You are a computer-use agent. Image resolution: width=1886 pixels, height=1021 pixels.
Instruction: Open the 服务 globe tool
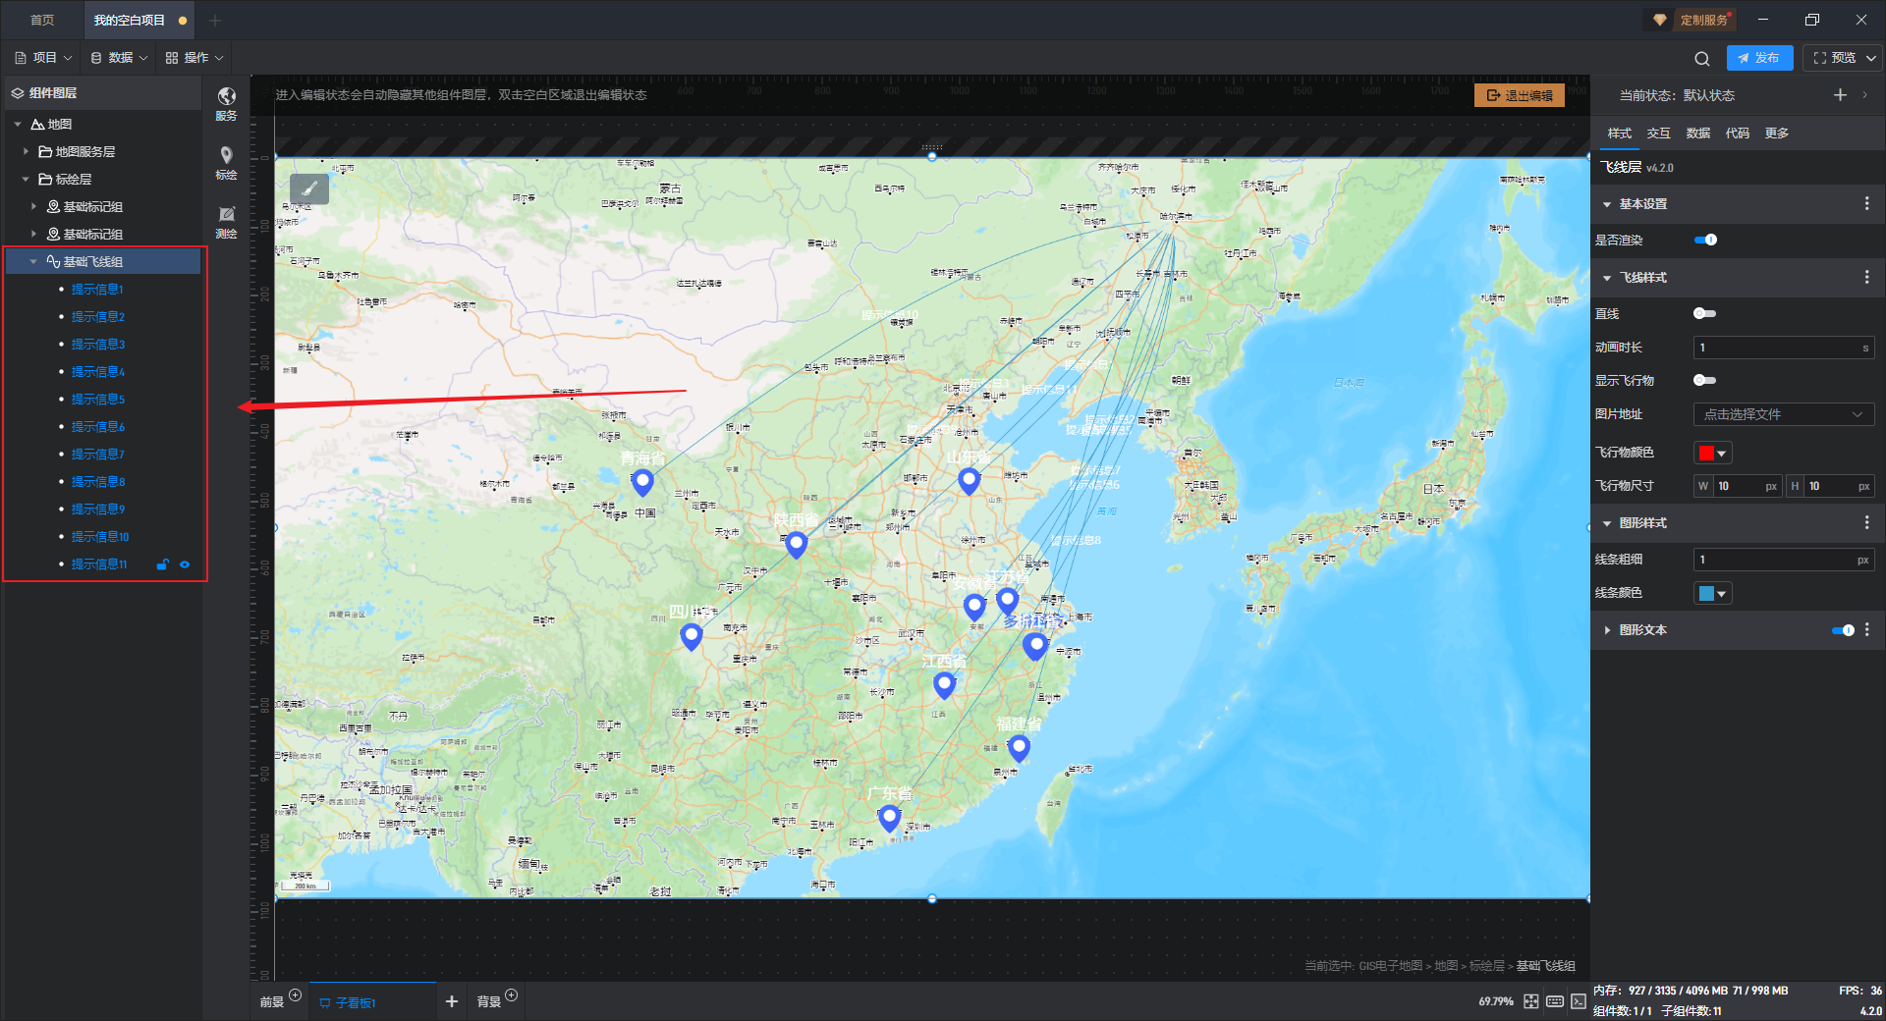coord(226,103)
